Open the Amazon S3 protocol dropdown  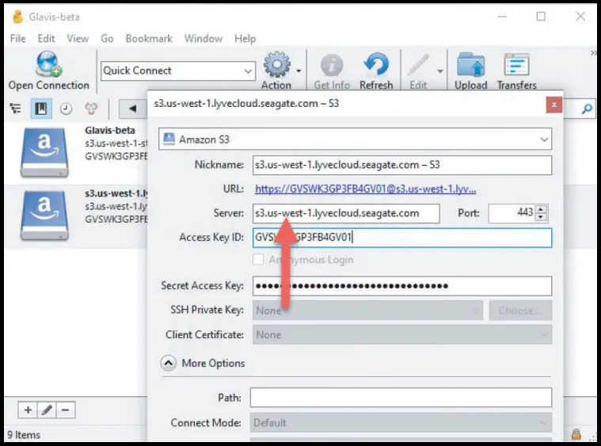click(x=355, y=139)
